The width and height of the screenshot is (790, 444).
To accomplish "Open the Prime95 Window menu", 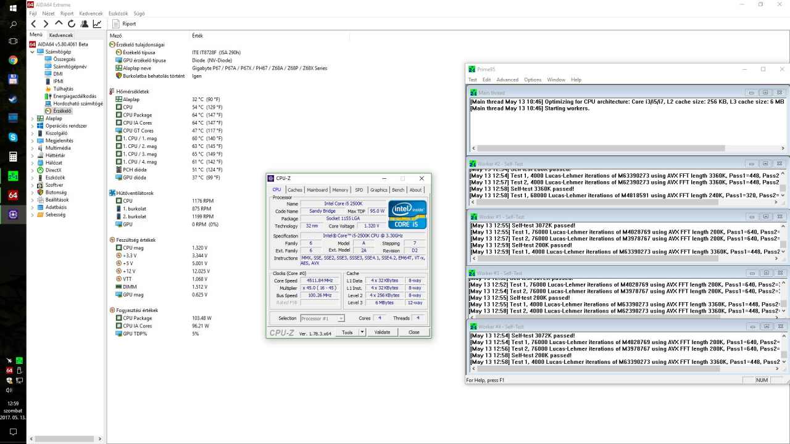I will 556,80.
